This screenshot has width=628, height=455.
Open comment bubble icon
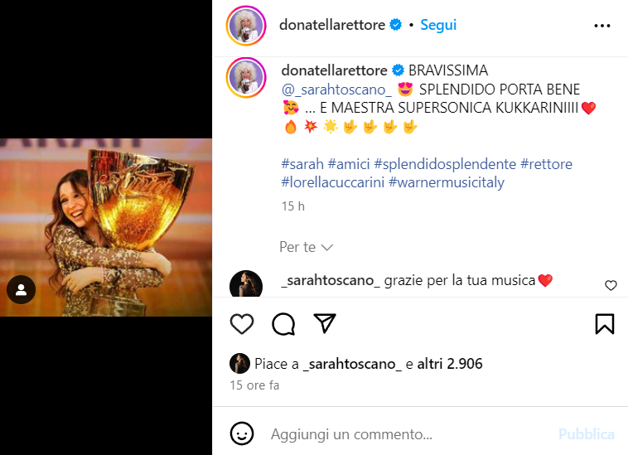tap(283, 324)
